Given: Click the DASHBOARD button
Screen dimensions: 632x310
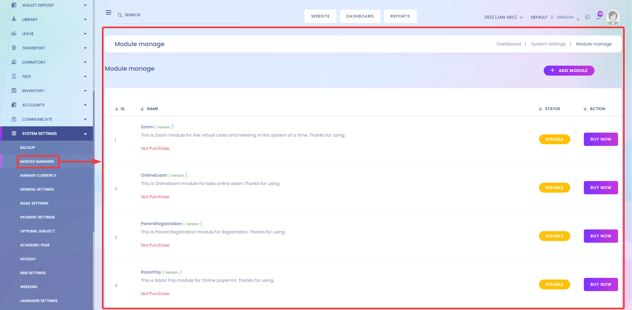Looking at the screenshot, I should [360, 16].
